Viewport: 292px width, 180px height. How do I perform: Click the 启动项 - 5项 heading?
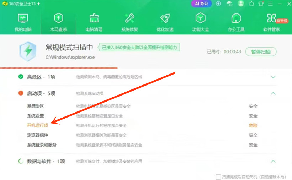click(41, 93)
